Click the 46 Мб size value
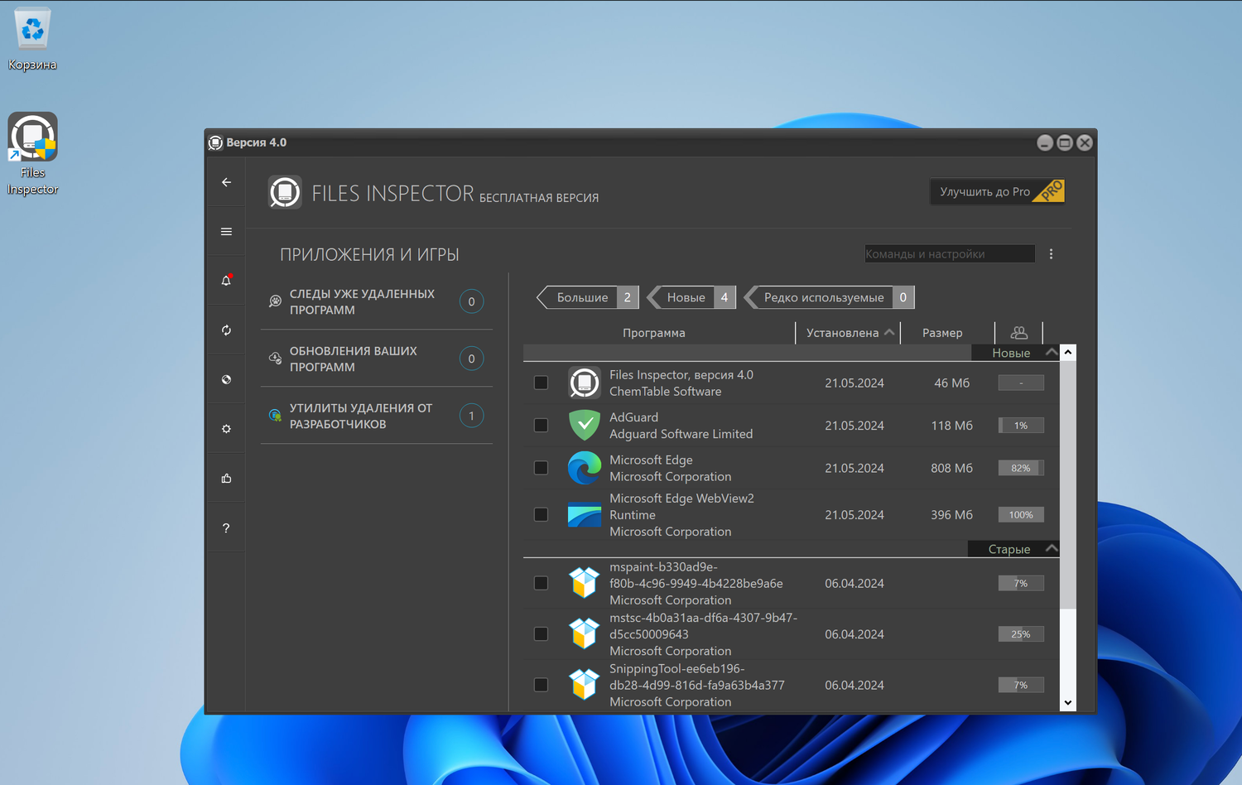This screenshot has width=1242, height=785. click(x=952, y=383)
